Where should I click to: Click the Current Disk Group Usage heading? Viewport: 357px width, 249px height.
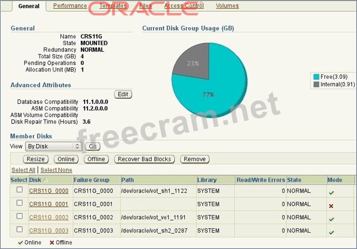click(x=188, y=28)
